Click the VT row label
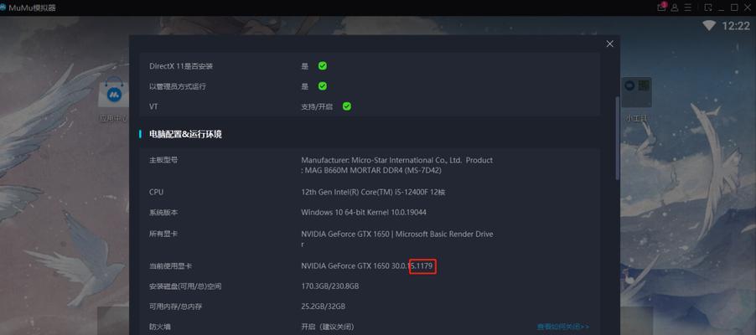 (x=153, y=106)
